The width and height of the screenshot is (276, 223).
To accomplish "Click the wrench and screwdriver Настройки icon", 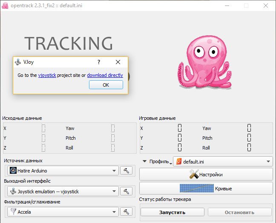I will pyautogui.click(x=194, y=174).
